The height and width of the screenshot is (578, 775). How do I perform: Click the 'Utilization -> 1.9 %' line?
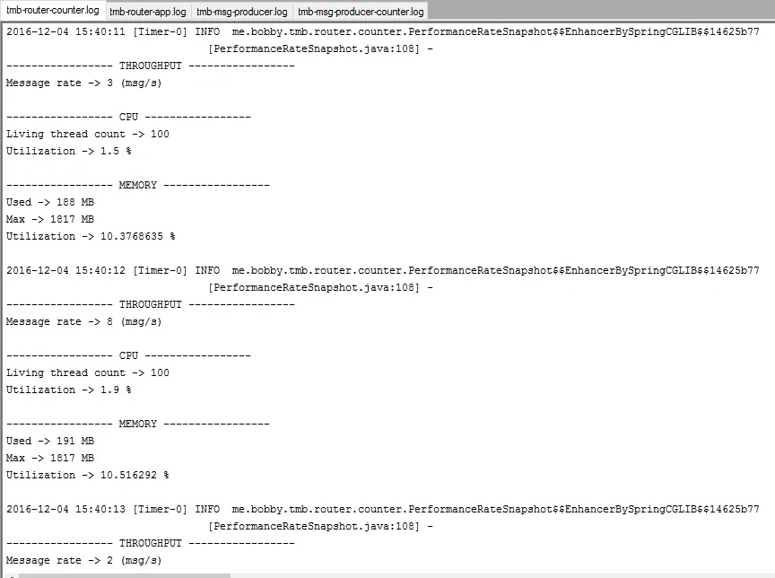point(69,390)
